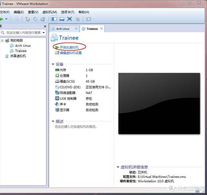Image resolution: width=207 pixels, height=195 pixels.
Task: Collapse the 我的电脑 tree node
Action: click(2, 41)
